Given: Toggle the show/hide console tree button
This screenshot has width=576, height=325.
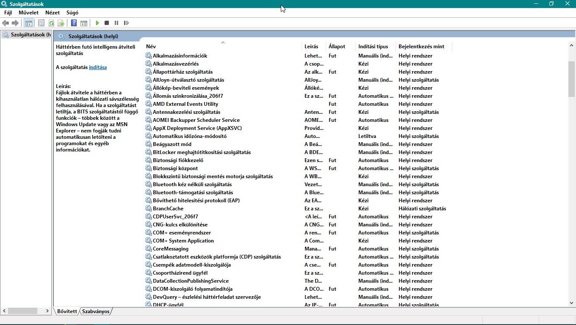Looking at the screenshot, I should (x=28, y=23).
